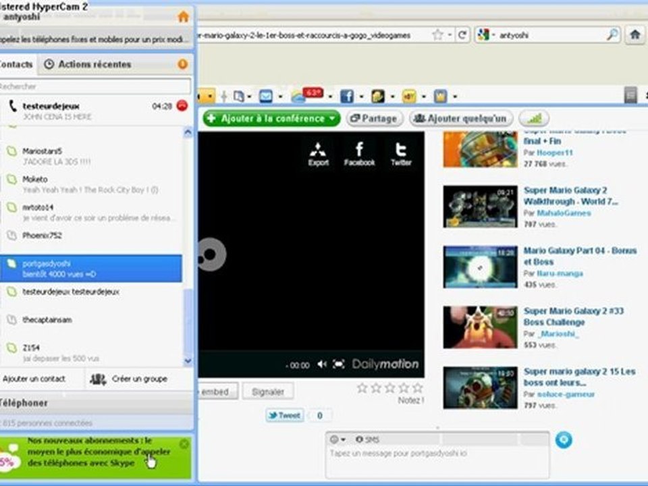Click the Partage button
The width and height of the screenshot is (648, 486).
point(375,119)
